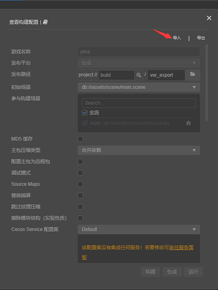Close the build configuration dialog
Image resolution: width=218 pixels, height=290 pixels.
[x=209, y=18]
